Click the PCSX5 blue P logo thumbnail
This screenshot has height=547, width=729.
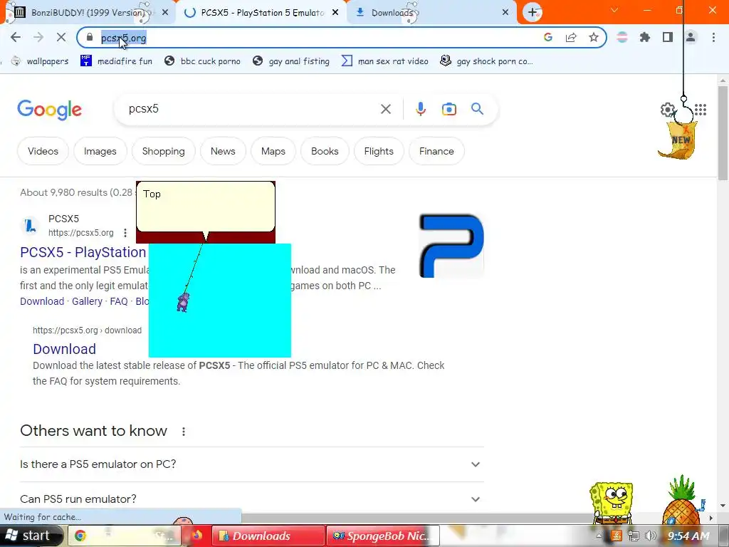(x=451, y=246)
